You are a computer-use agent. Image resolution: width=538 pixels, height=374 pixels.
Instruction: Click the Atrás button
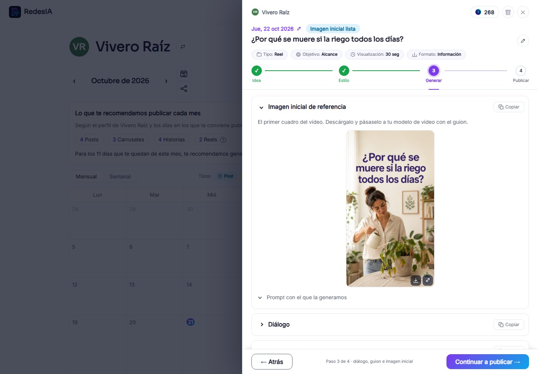click(272, 362)
